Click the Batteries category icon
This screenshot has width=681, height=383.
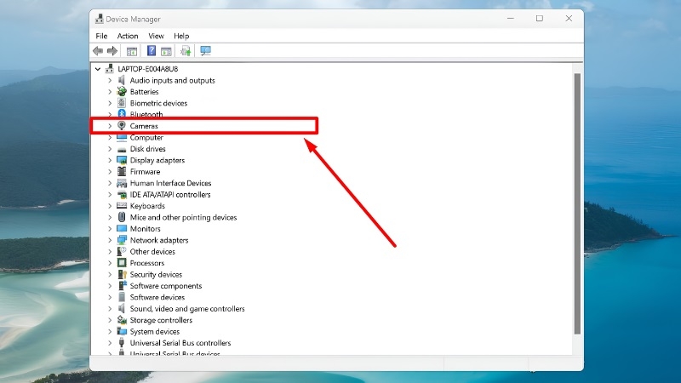click(x=122, y=92)
